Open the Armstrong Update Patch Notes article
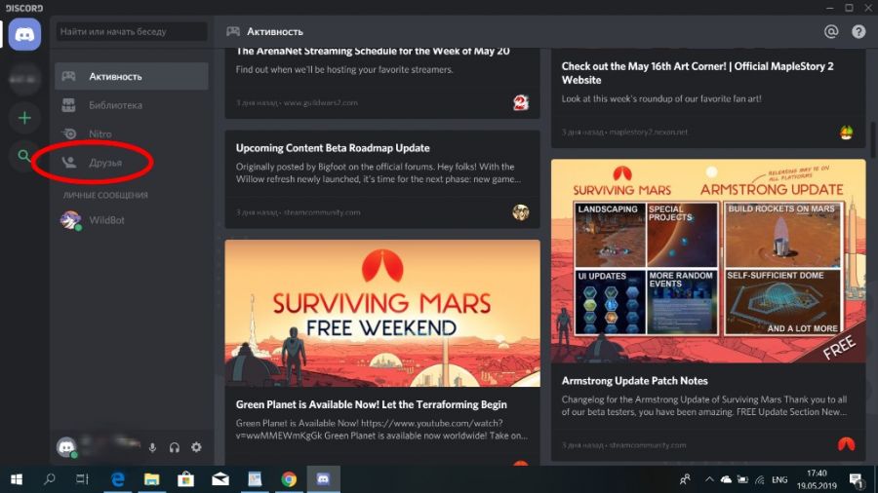Image resolution: width=878 pixels, height=493 pixels. pyautogui.click(x=634, y=380)
